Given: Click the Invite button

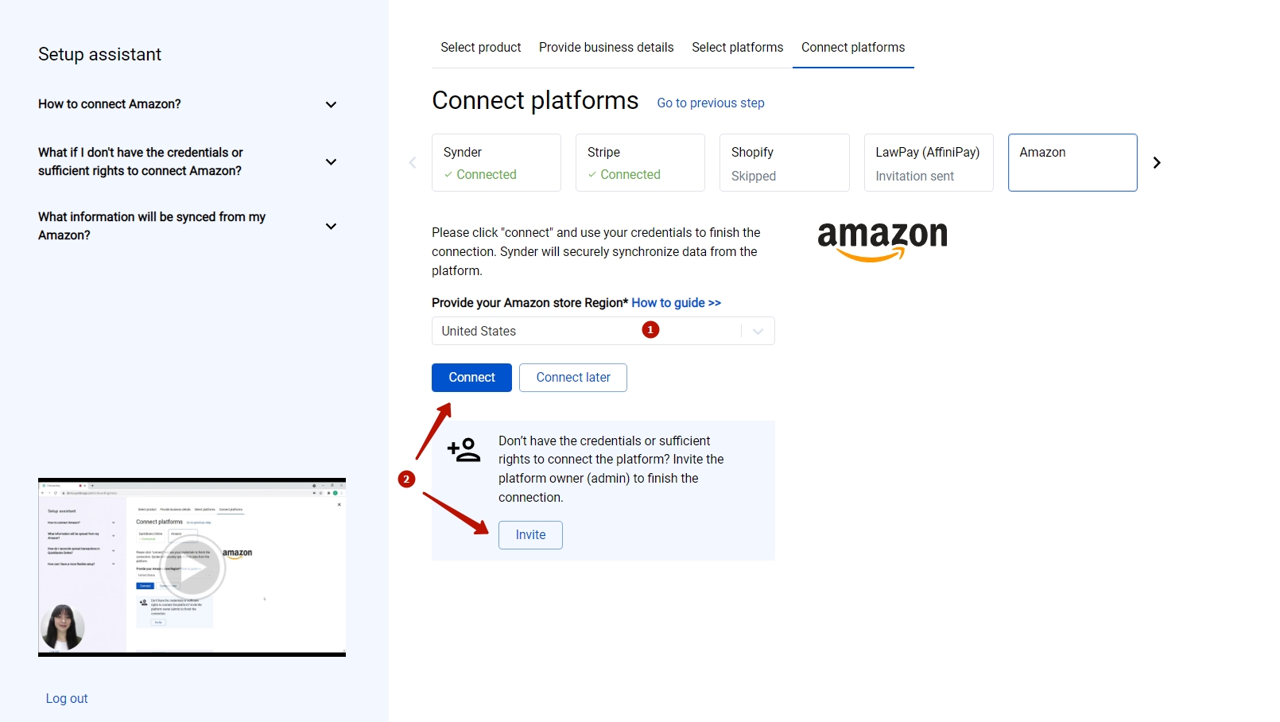Looking at the screenshot, I should click(x=529, y=535).
